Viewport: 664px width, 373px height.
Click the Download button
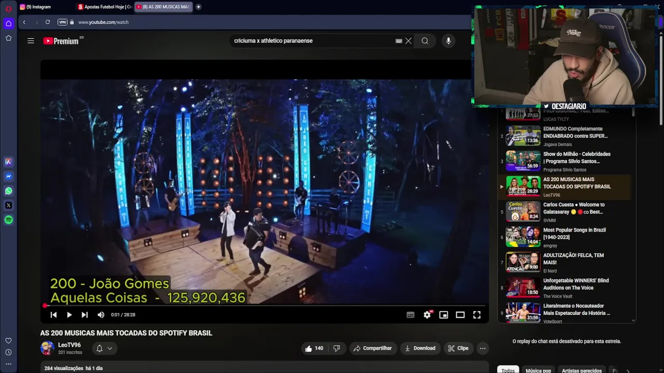pos(420,348)
